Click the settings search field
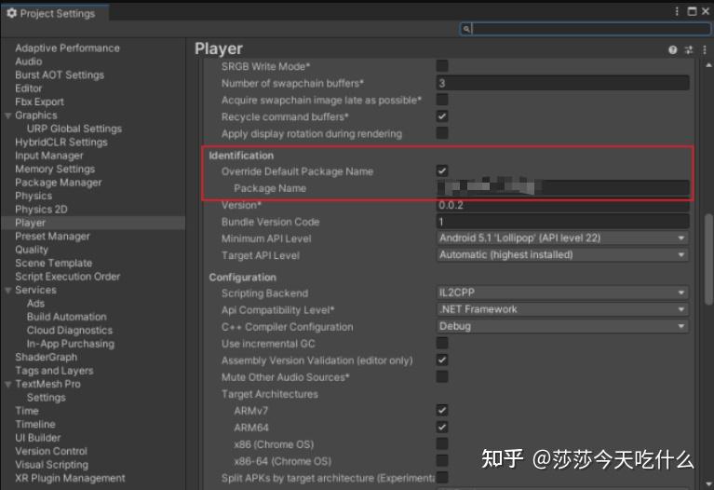Screen dimensions: 714x490 [x=586, y=29]
